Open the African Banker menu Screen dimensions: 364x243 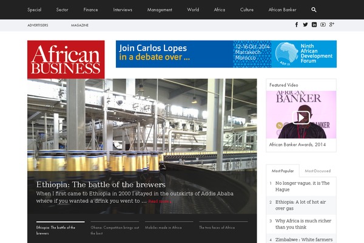coord(282,10)
